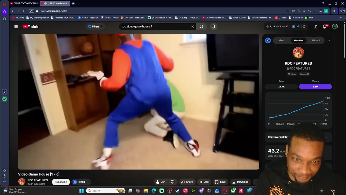Run the search with the magnifier button
The height and width of the screenshot is (195, 346).
pyautogui.click(x=201, y=27)
